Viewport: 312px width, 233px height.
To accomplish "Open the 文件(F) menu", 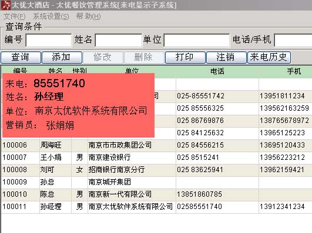I will (x=15, y=16).
